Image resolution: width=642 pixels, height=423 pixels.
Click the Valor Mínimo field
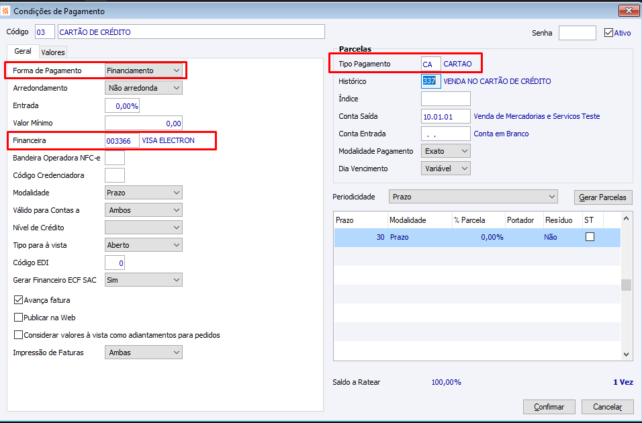point(143,123)
